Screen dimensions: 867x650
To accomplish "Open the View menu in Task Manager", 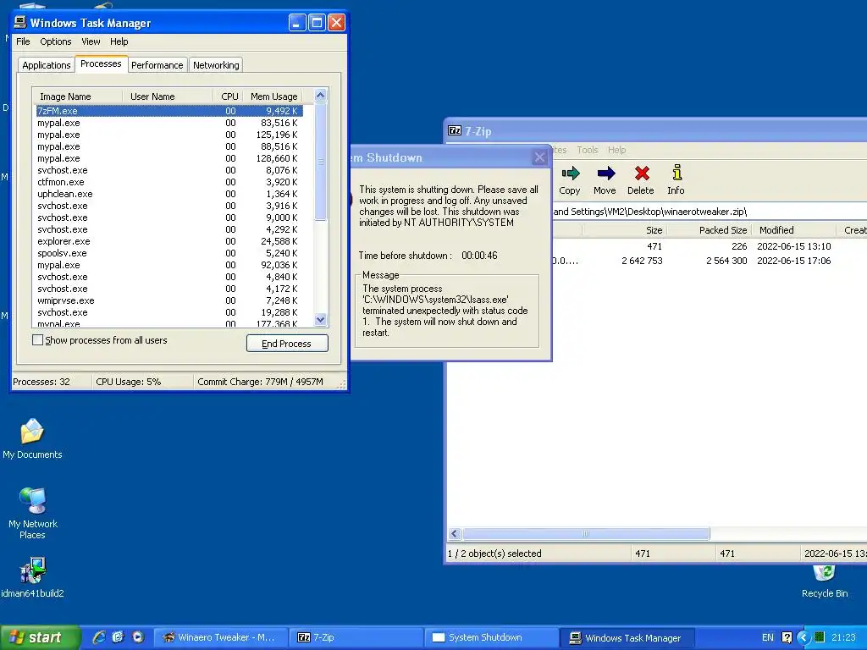I will click(91, 41).
